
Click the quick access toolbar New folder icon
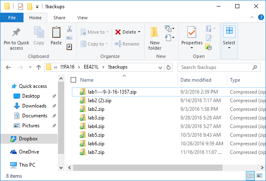coord(30,7)
